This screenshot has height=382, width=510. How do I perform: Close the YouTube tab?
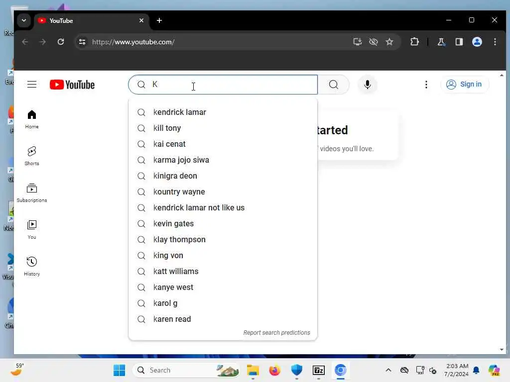click(x=141, y=20)
